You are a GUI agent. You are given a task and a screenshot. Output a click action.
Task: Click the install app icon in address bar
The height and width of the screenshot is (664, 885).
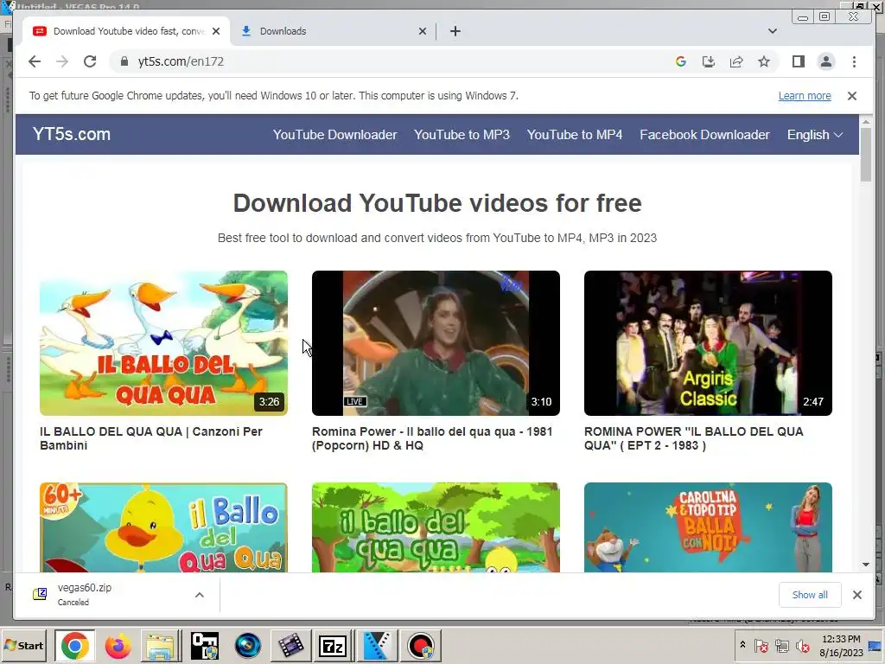(709, 61)
